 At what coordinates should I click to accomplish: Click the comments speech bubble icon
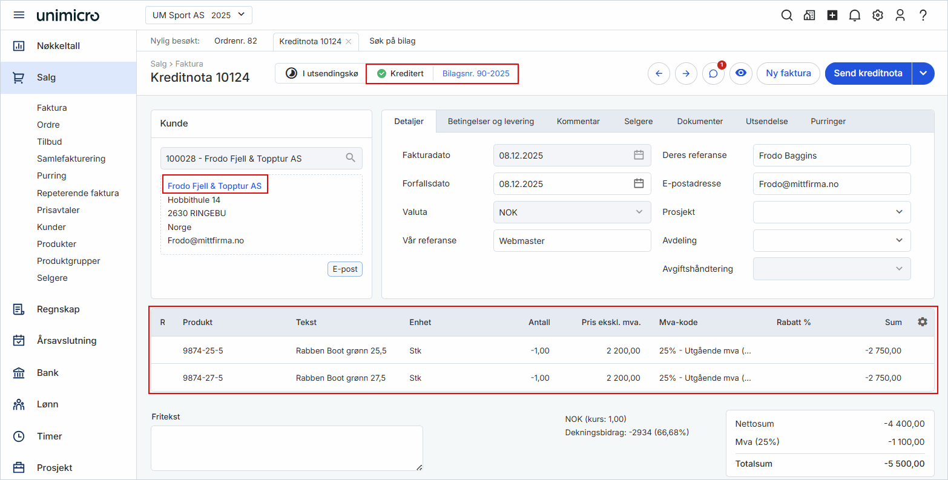pyautogui.click(x=713, y=74)
